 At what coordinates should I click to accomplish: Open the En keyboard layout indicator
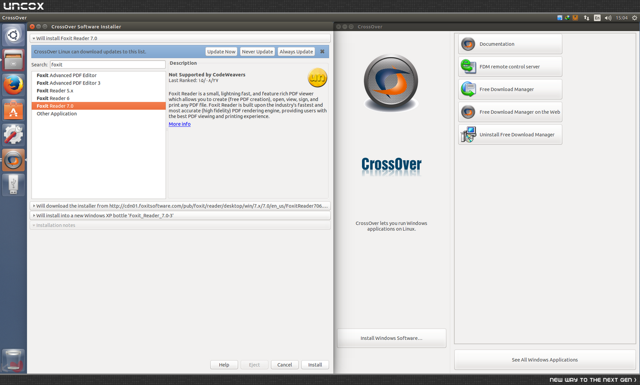point(597,18)
